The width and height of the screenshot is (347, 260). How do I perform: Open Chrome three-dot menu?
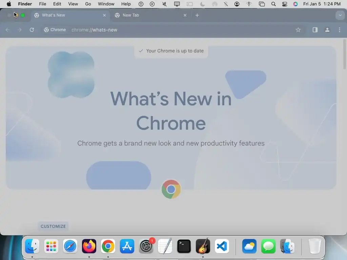[340, 30]
